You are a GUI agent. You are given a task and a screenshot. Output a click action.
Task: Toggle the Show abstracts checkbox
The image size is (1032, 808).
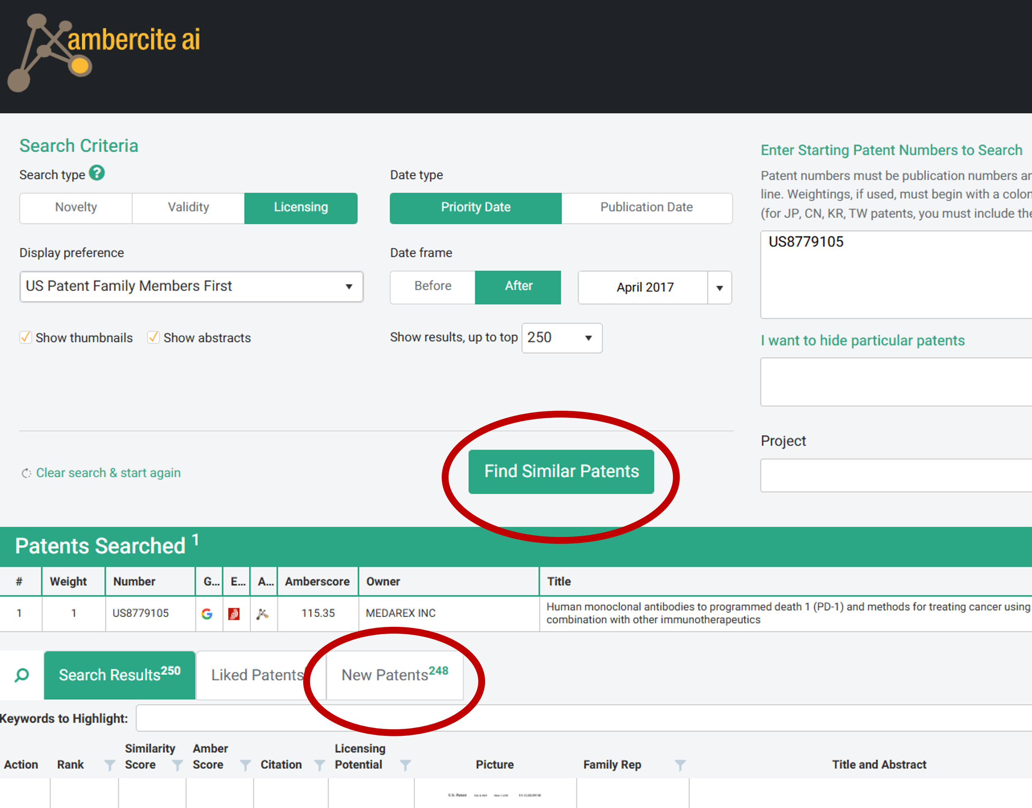tap(153, 337)
